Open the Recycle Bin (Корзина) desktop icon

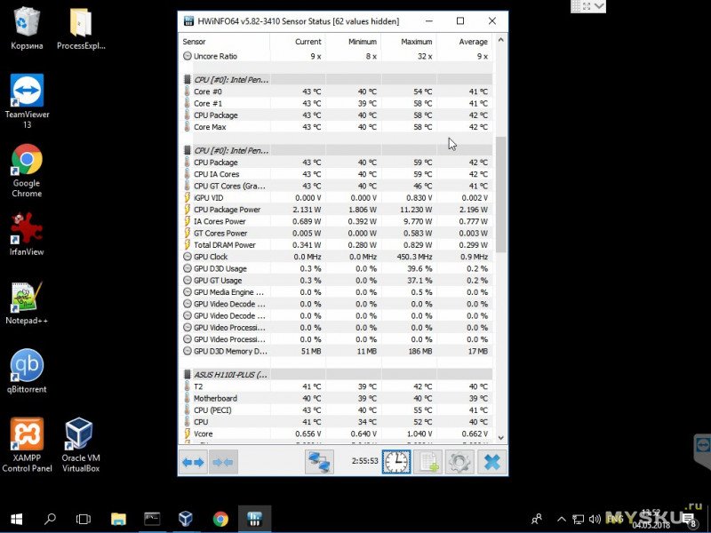[27, 28]
